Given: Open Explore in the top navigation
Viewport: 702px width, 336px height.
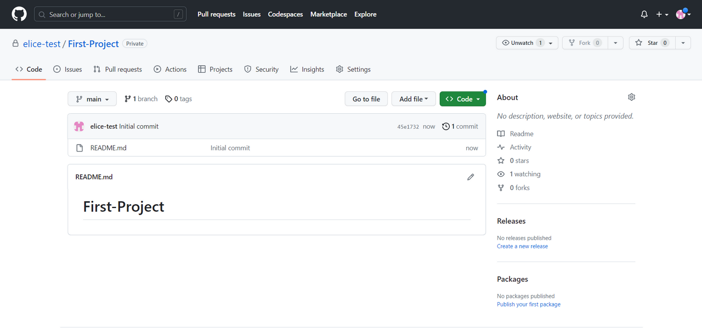Looking at the screenshot, I should 365,14.
